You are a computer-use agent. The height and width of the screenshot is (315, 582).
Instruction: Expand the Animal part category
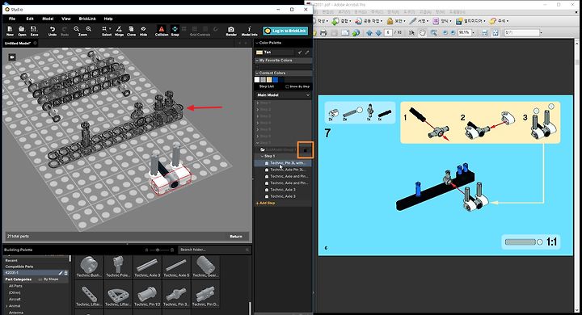point(6,306)
